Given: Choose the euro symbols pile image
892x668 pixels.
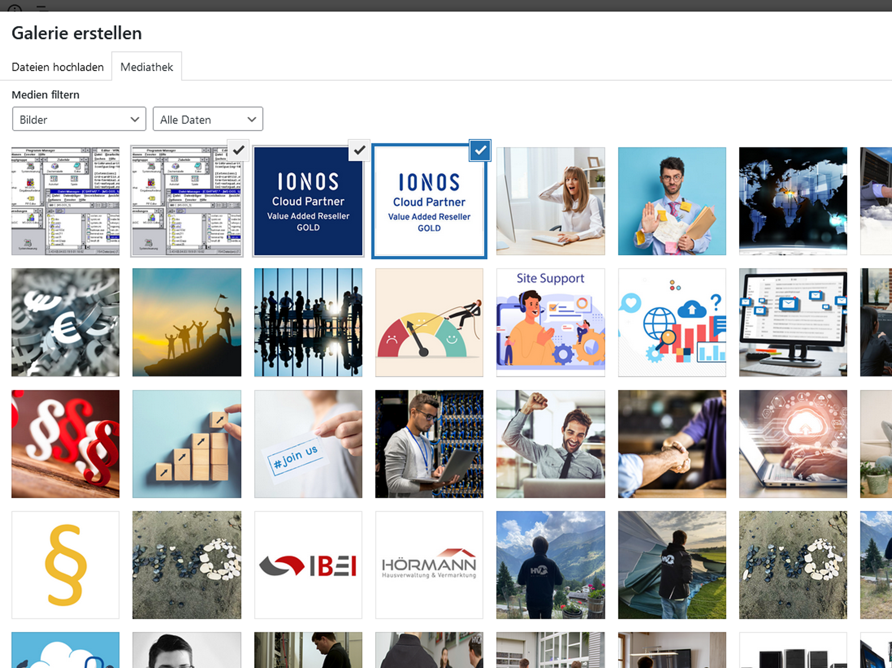Looking at the screenshot, I should click(66, 322).
